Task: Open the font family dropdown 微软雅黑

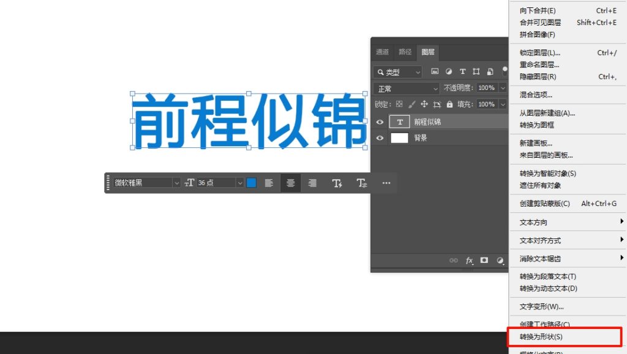Action: [x=142, y=182]
